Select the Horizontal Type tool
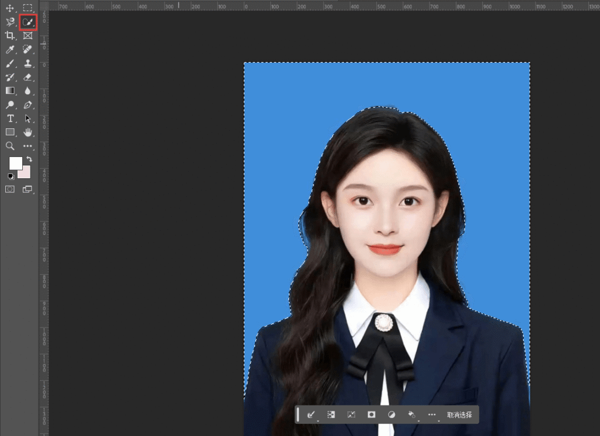600x436 pixels. [9, 118]
